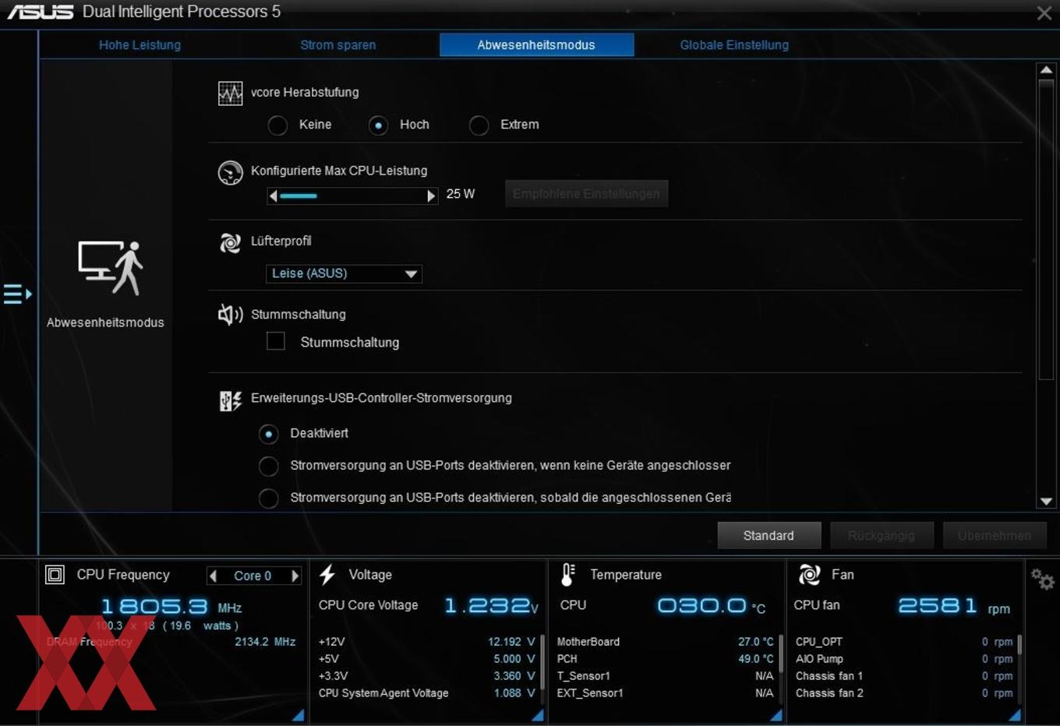Open the sidebar menu expander icon
Viewport: 1060px width, 726px height.
pos(17,294)
